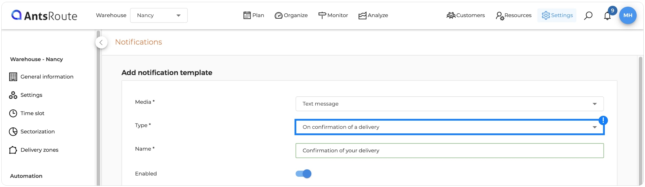Go to the Plan menu
This screenshot has height=187, width=645.
pos(254,15)
